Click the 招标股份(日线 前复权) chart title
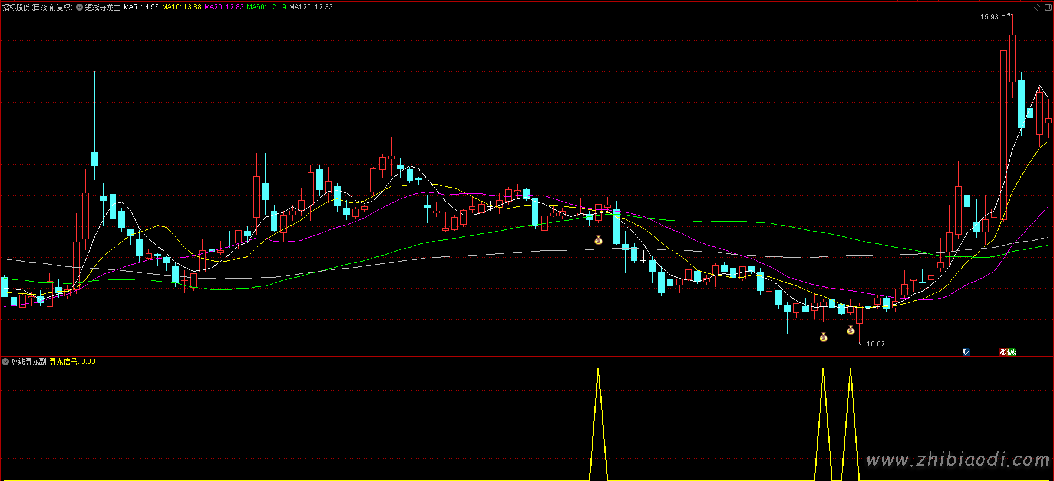Screen dimensions: 1054x481 [38, 7]
